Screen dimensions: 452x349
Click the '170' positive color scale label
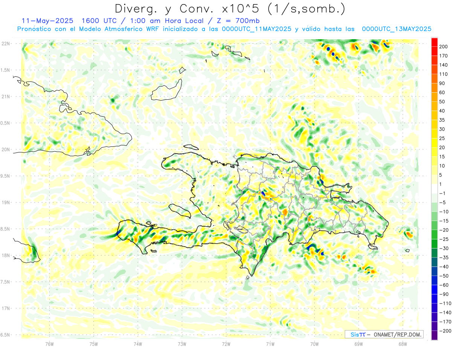[x=444, y=56]
